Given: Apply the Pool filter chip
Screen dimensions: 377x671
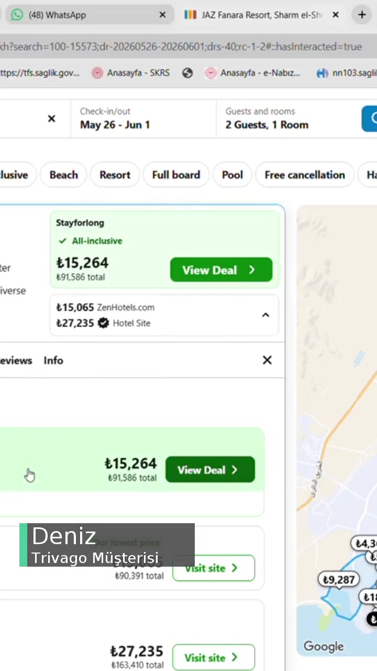Looking at the screenshot, I should click(x=232, y=175).
